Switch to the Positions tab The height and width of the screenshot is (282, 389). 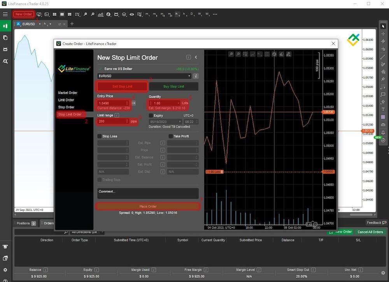click(x=23, y=223)
